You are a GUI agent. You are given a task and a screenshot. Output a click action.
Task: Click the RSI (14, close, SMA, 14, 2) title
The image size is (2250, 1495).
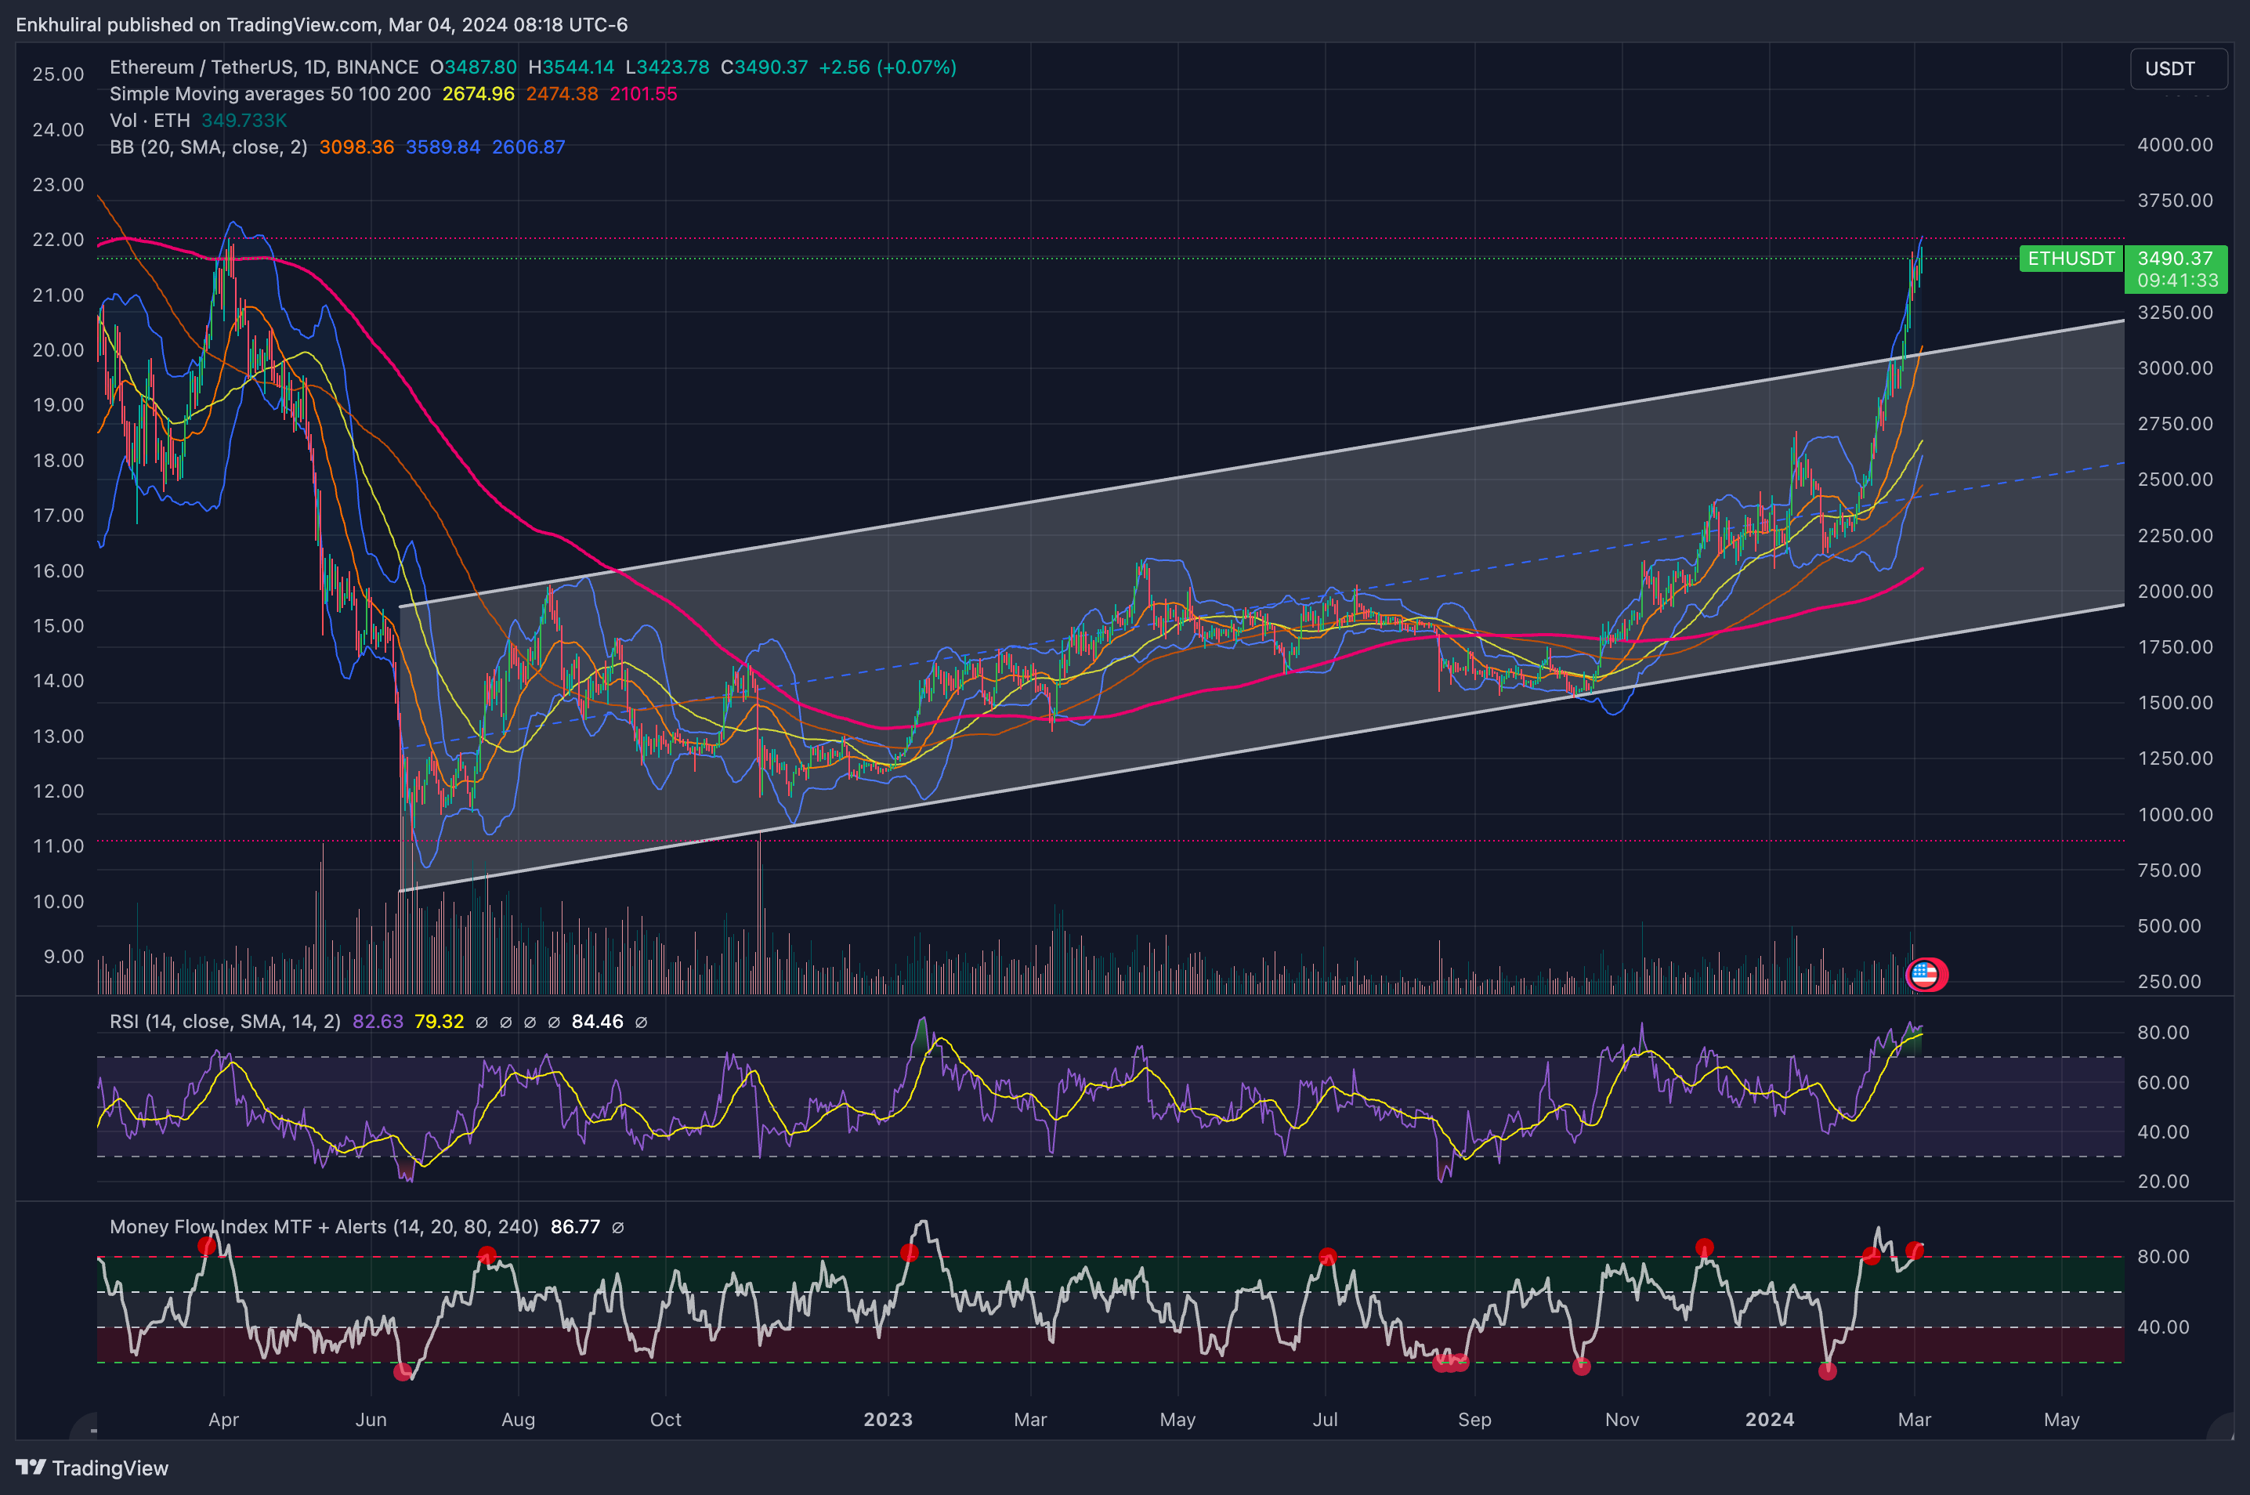coord(224,1022)
